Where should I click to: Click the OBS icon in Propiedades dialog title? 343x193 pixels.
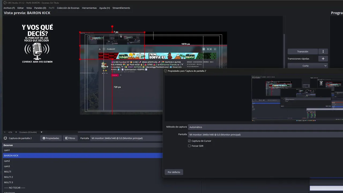coord(166,71)
